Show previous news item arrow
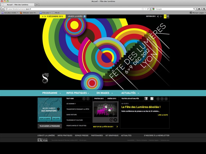Image resolution: width=206 pixels, height=154 pixels. point(158,99)
